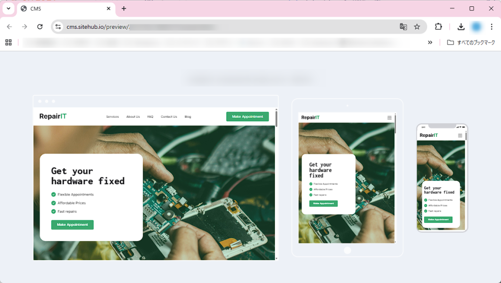
Task: Open the Chrome three-dot menu
Action: point(492,26)
